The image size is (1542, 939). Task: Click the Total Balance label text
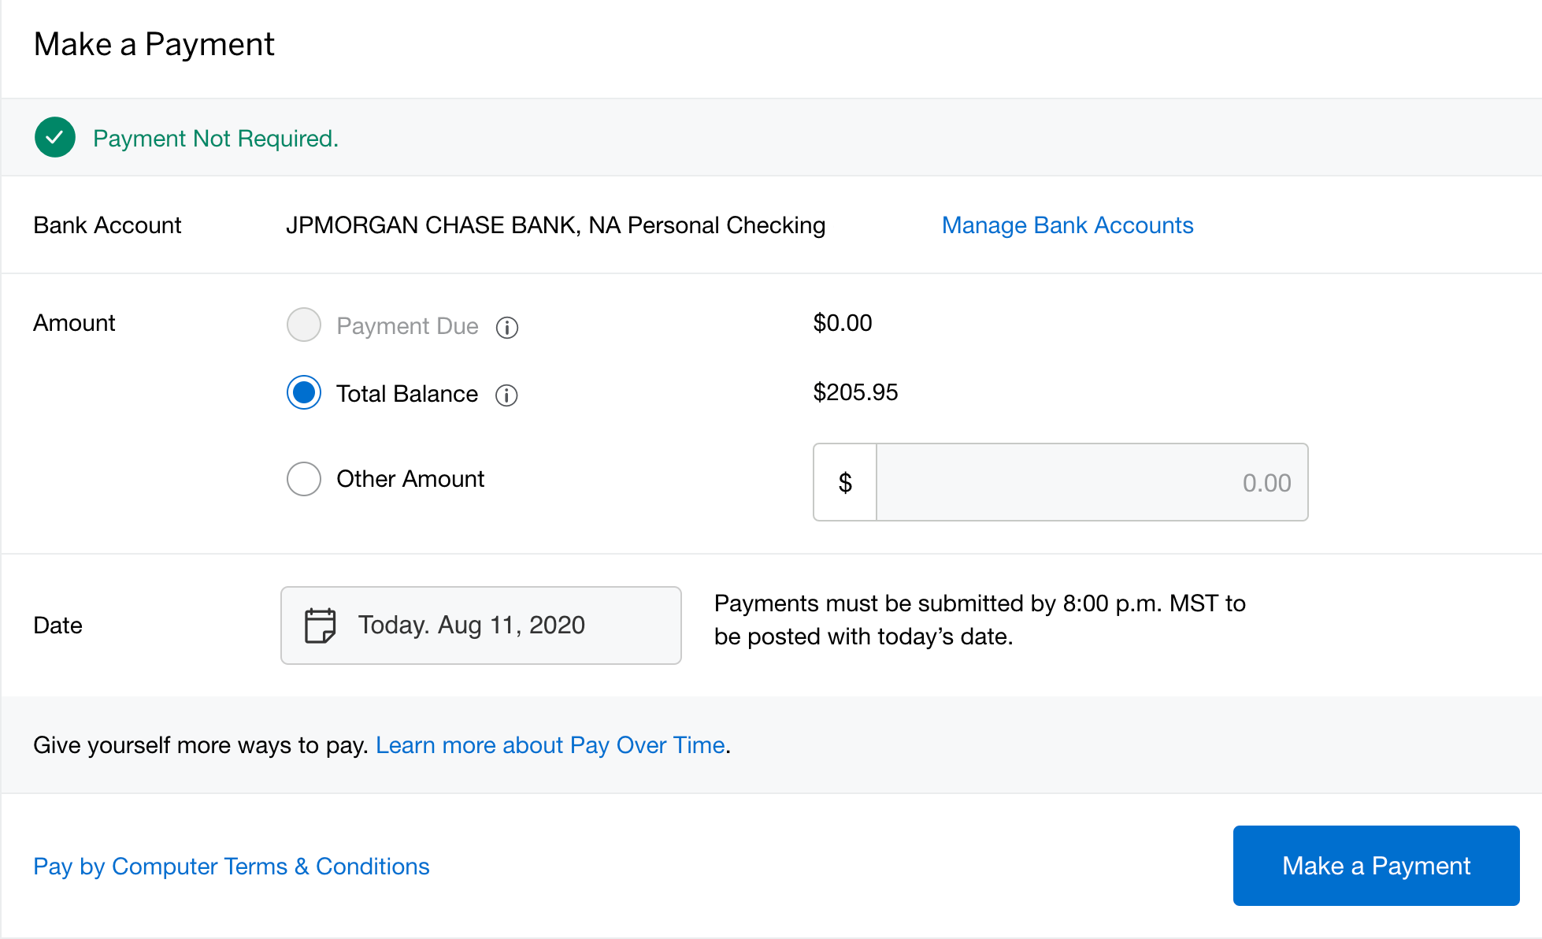coord(407,394)
